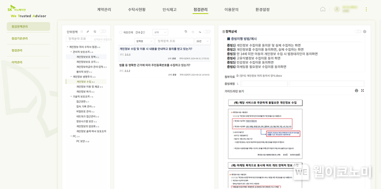Collapse the 기술적 보호조치 tree node
Screen dimensions: 381x189
coord(71,97)
